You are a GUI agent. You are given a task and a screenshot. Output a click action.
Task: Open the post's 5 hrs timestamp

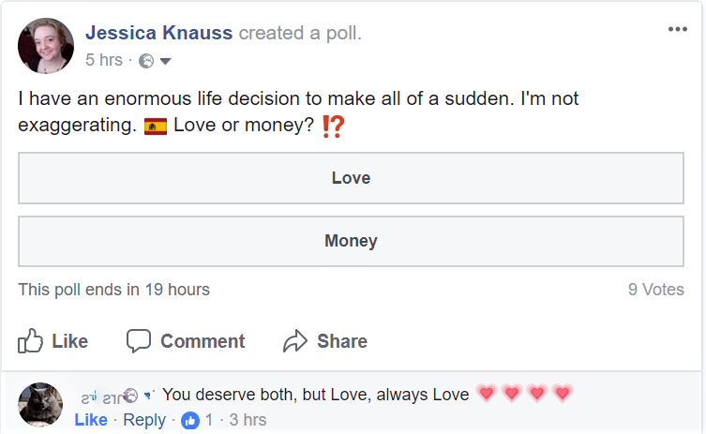[x=103, y=60]
